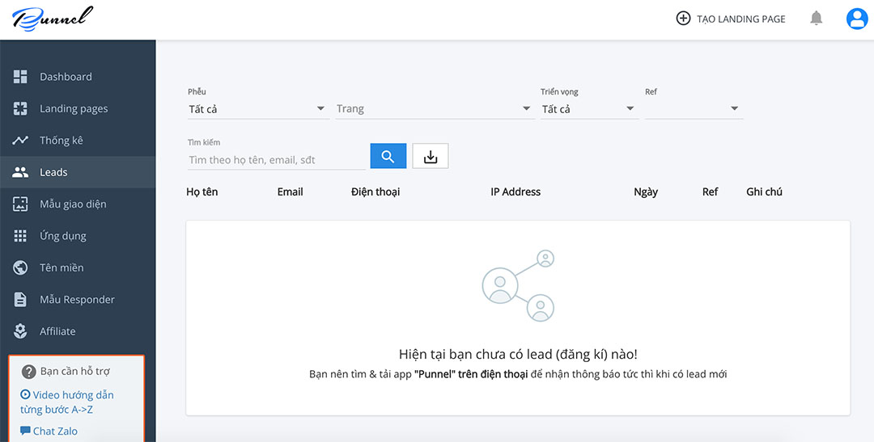Screen dimensions: 874x442
Task: Expand the Triển vọng dropdown
Action: tap(589, 109)
